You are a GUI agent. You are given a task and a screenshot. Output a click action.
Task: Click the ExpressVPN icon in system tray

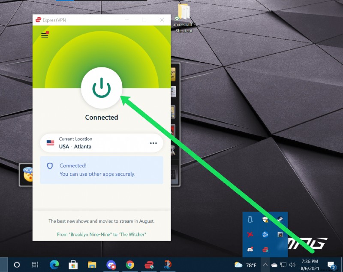(x=265, y=249)
